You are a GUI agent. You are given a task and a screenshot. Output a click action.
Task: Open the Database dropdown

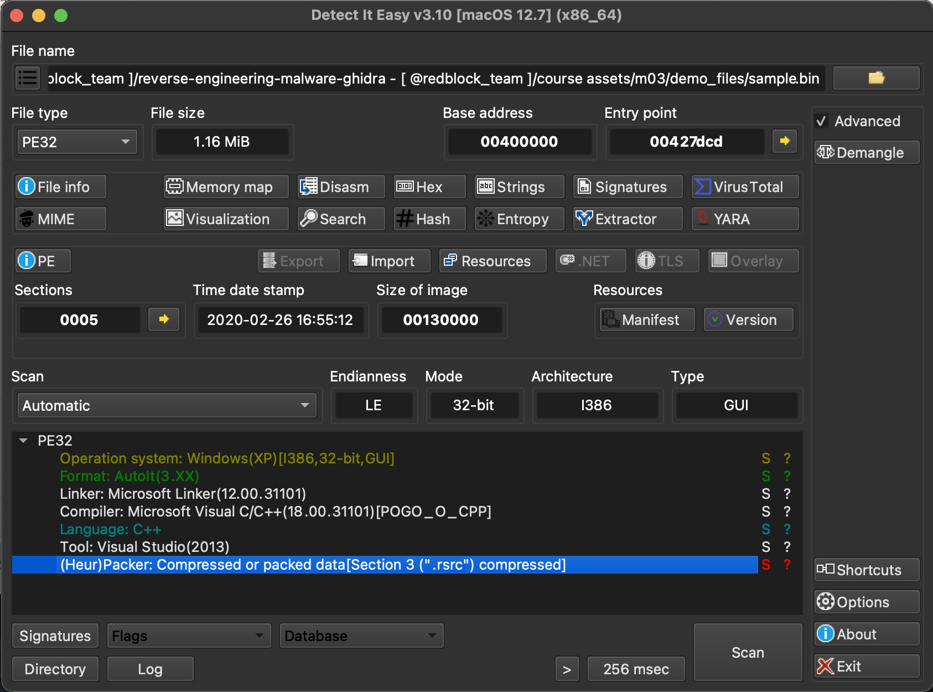pos(361,636)
